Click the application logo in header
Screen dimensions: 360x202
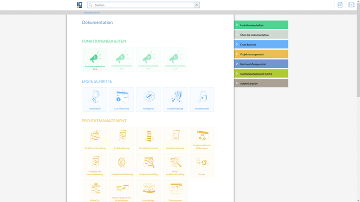pos(79,5)
